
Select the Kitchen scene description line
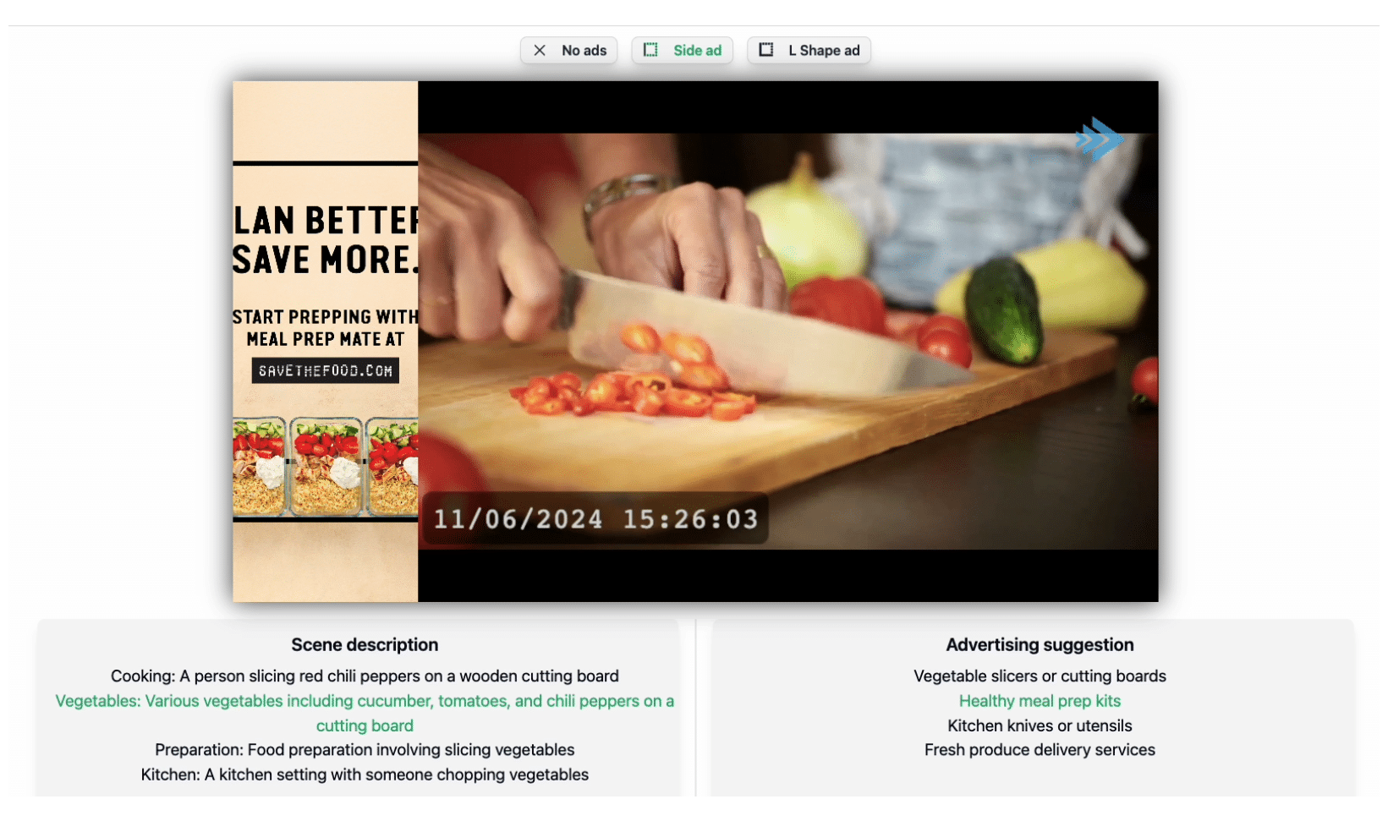coord(365,774)
